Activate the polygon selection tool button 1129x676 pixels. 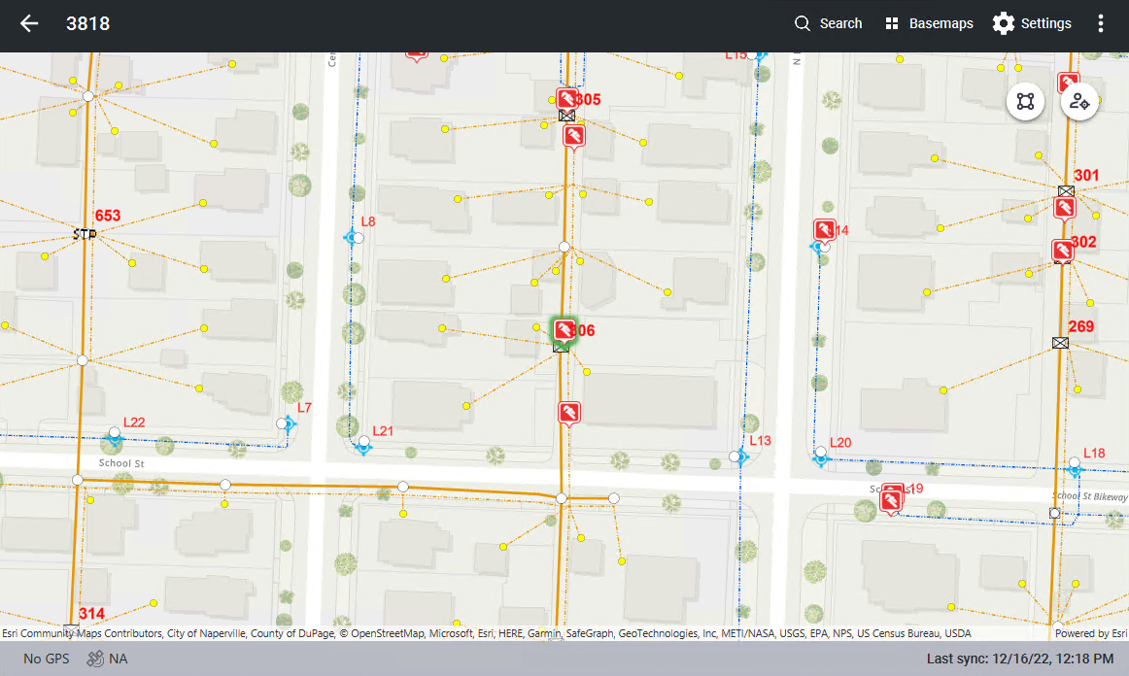[x=1025, y=100]
